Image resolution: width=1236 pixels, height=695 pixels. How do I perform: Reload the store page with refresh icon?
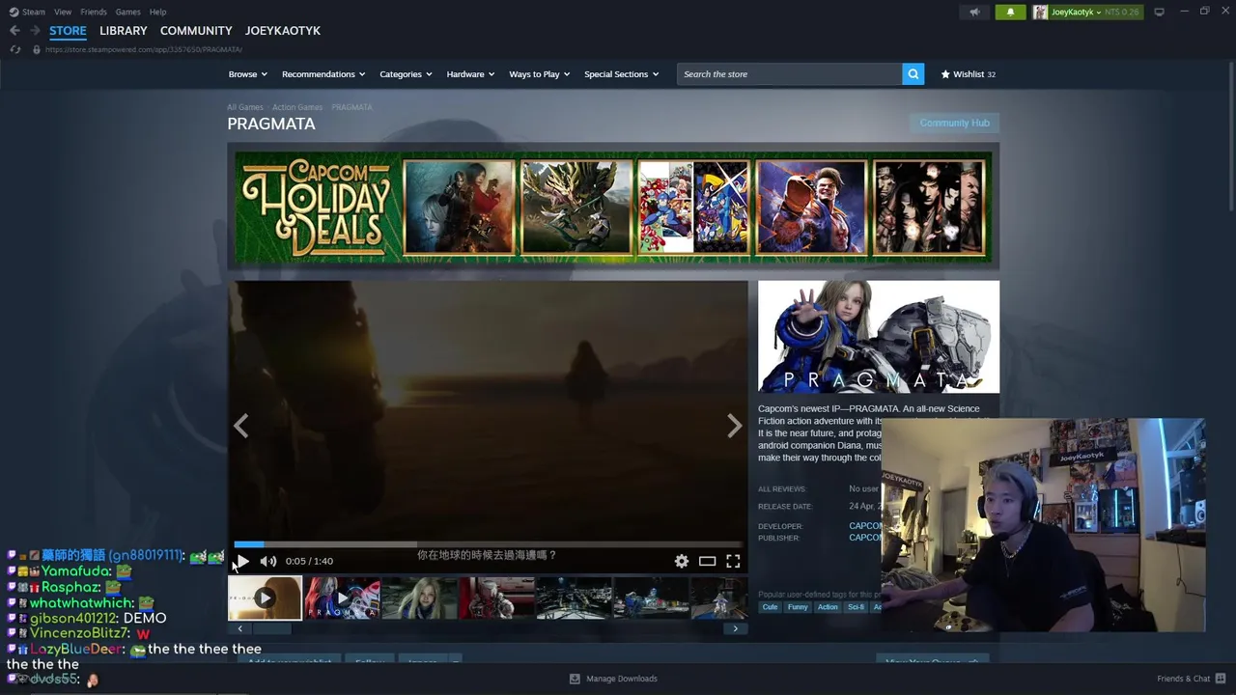click(x=15, y=49)
